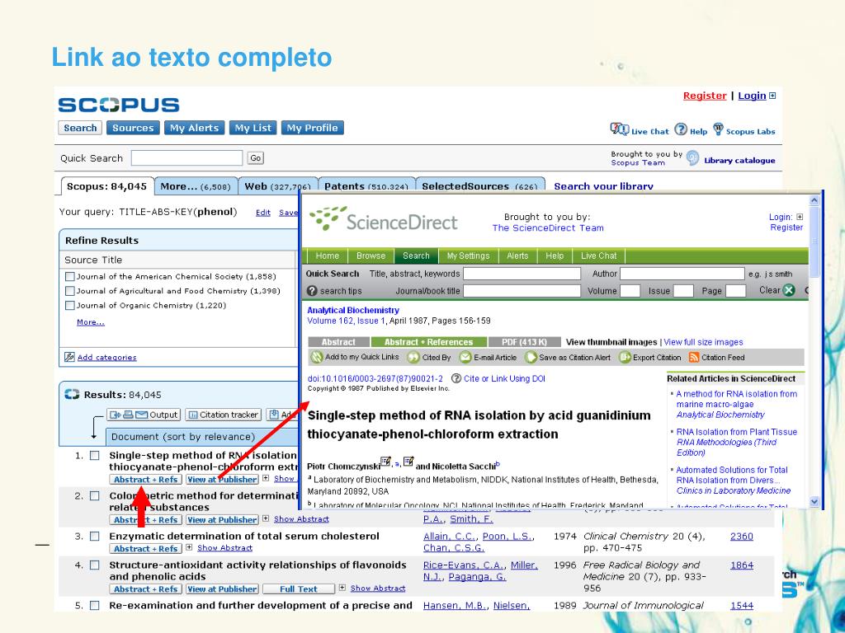Select checkbox for result 2 Colorimetric method
This screenshot has height=633, width=845.
(95, 495)
